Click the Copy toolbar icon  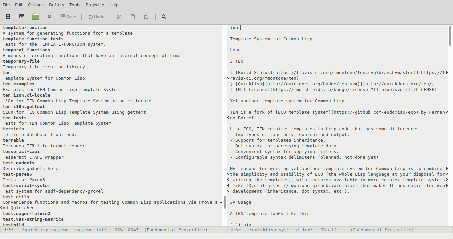[133, 17]
